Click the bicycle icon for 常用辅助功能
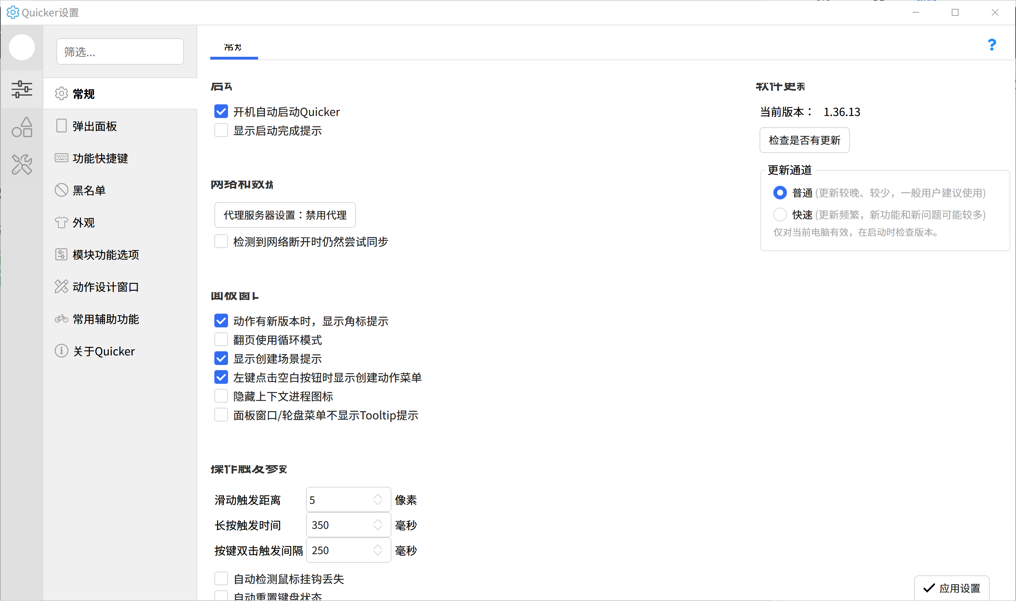Viewport: 1016px width, 601px height. (62, 319)
